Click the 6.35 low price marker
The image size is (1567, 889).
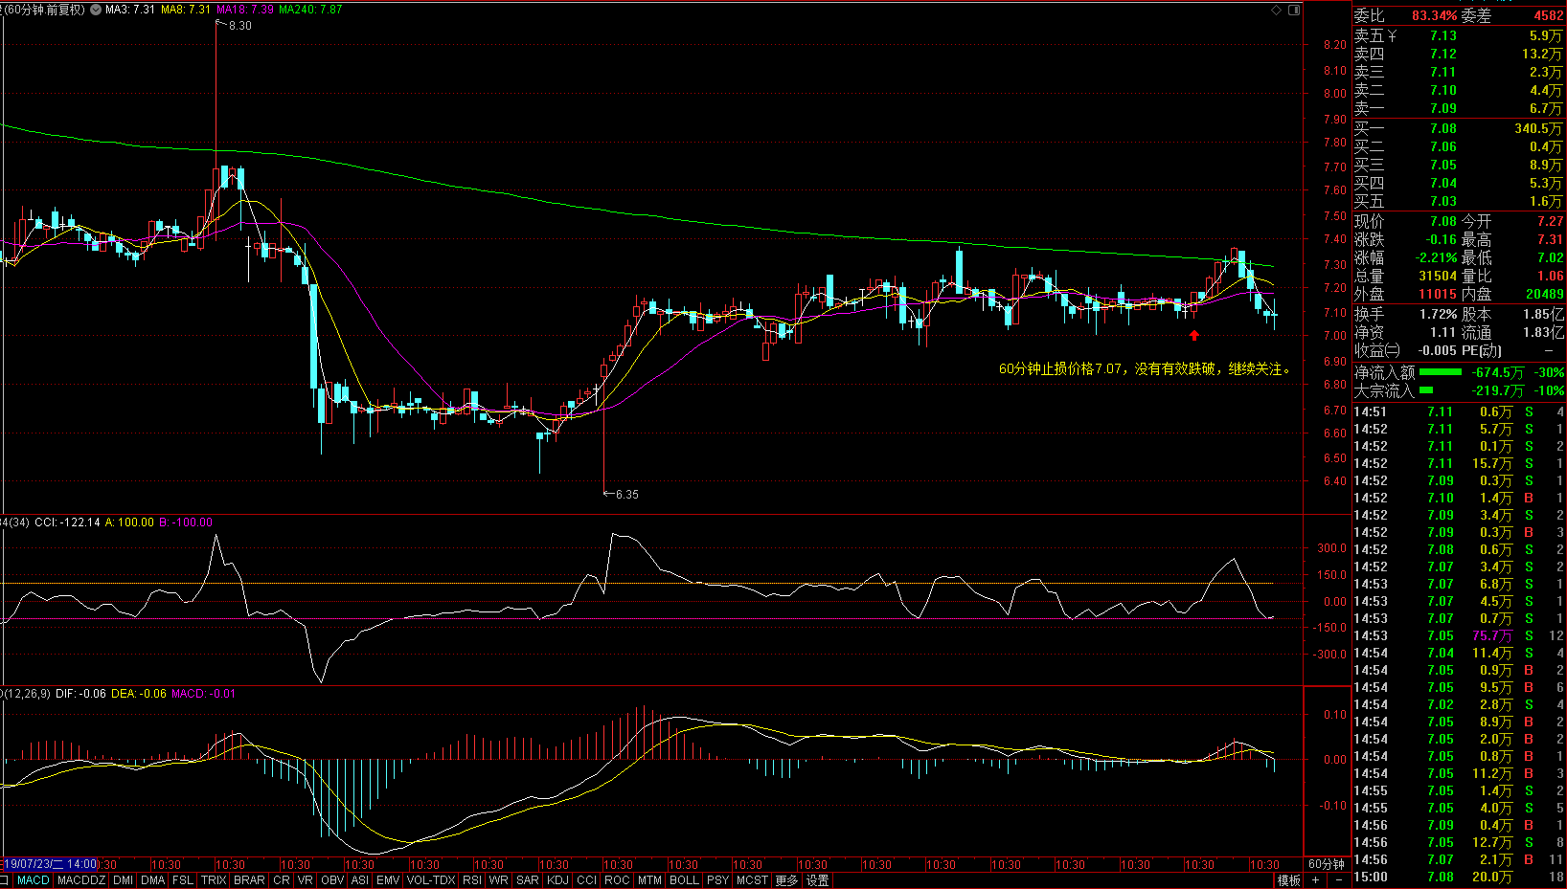[x=626, y=495]
